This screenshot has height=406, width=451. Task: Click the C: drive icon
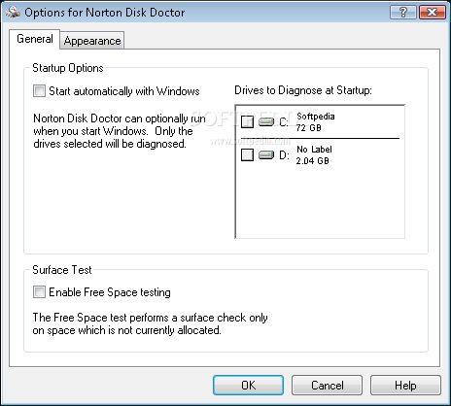(x=266, y=122)
